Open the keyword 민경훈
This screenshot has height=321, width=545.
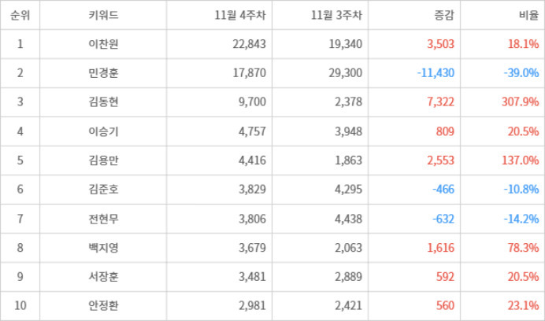click(104, 73)
